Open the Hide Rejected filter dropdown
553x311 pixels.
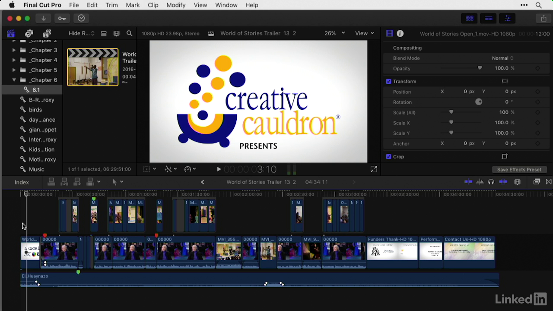pos(81,33)
